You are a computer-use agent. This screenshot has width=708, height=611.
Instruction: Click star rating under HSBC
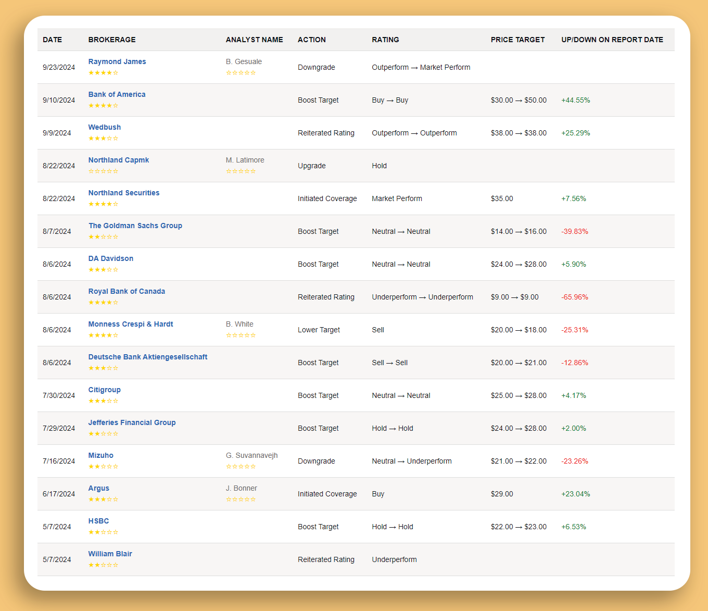click(x=104, y=532)
